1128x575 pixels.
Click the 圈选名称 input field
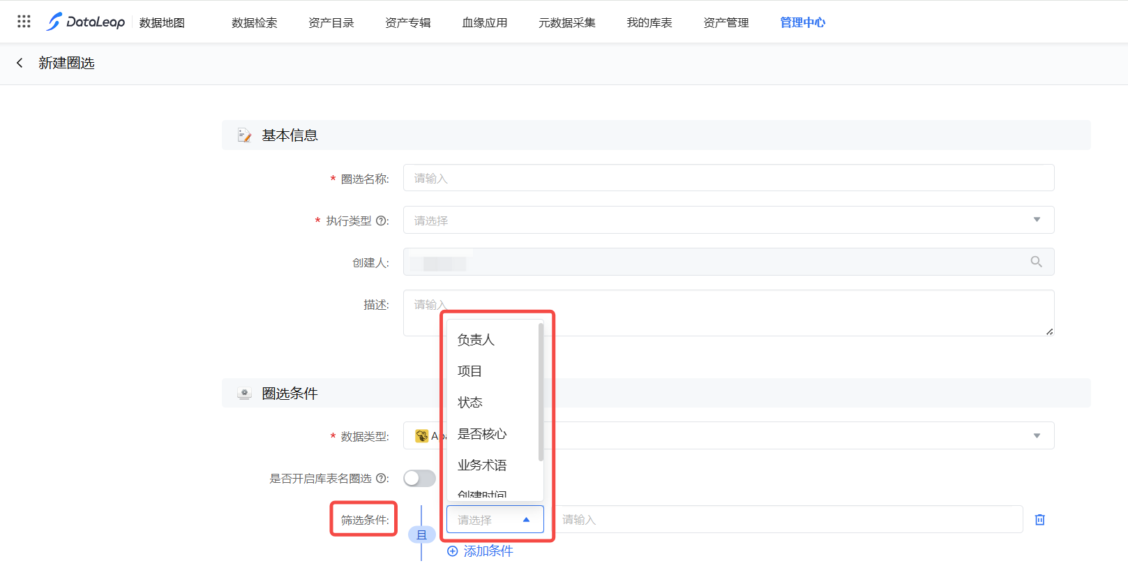click(728, 178)
